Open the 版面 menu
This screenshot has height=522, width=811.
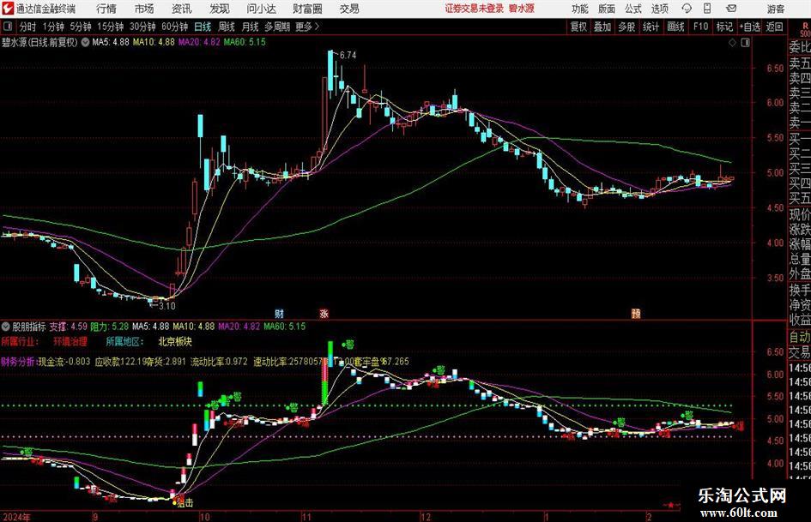tap(606, 9)
